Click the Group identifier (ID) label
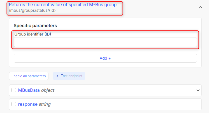 coord(33,34)
